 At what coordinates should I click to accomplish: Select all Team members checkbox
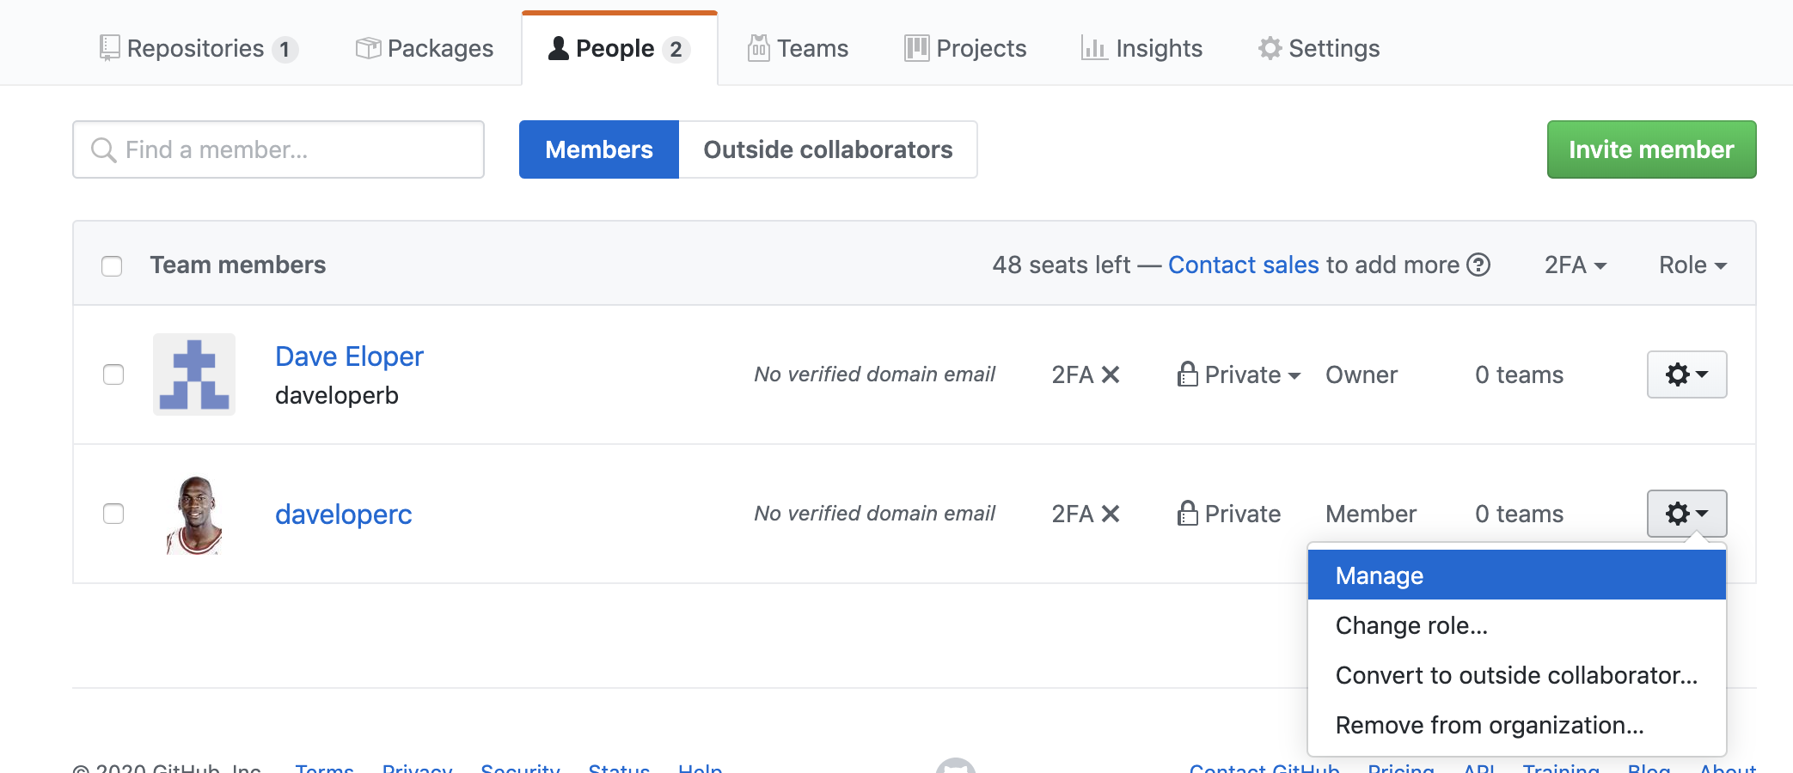(112, 265)
